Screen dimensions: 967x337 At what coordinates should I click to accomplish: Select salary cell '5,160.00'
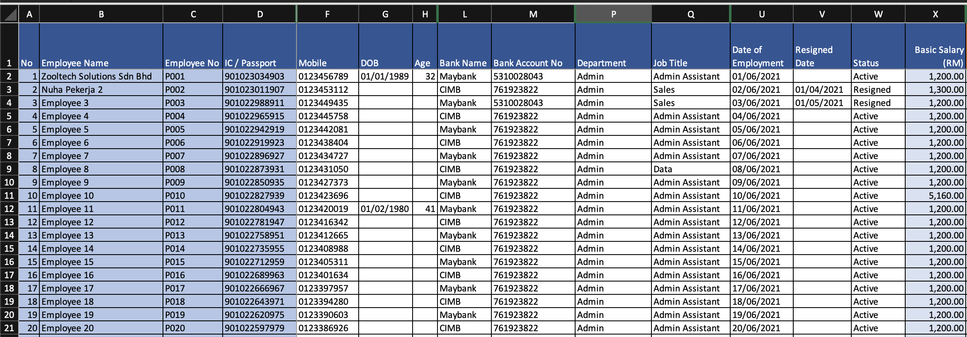[935, 195]
